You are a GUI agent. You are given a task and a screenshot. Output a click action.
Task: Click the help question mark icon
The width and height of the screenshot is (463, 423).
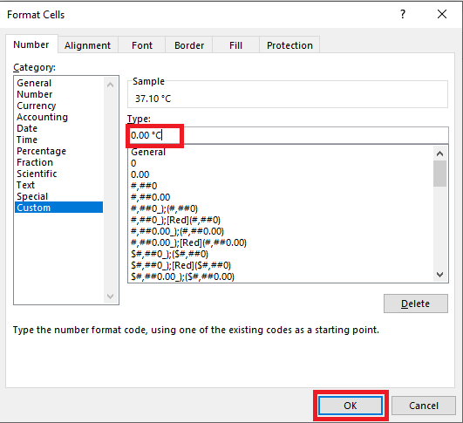(x=403, y=14)
